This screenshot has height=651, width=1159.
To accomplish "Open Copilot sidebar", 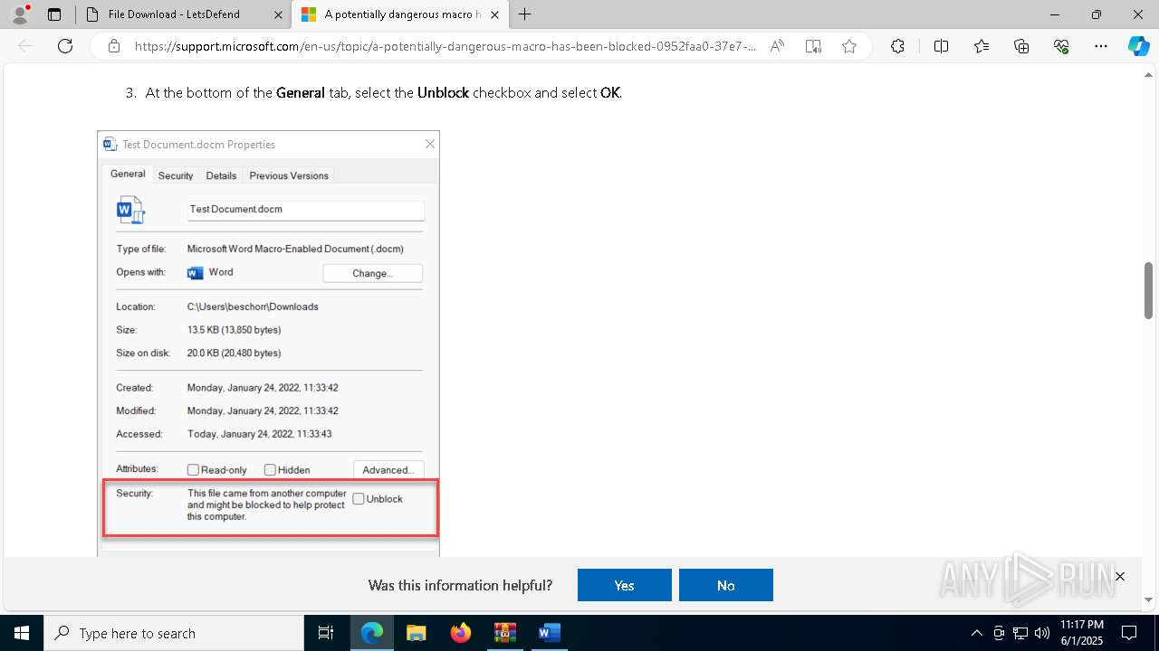I will [x=1138, y=46].
